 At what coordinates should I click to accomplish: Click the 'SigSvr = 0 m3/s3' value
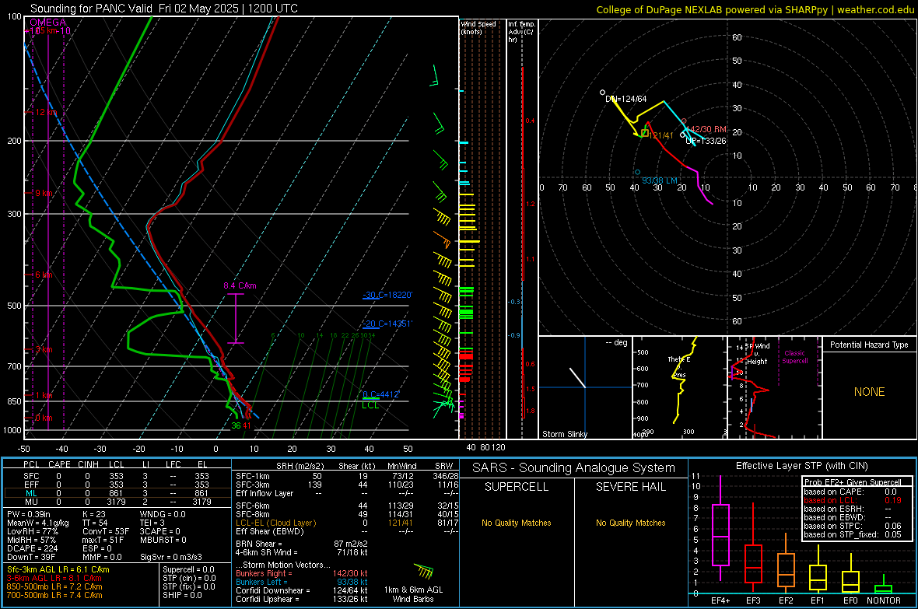point(171,558)
